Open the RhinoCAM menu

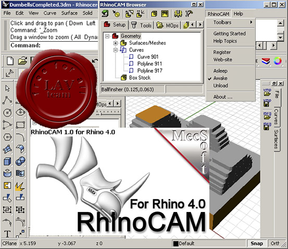coord(218,14)
